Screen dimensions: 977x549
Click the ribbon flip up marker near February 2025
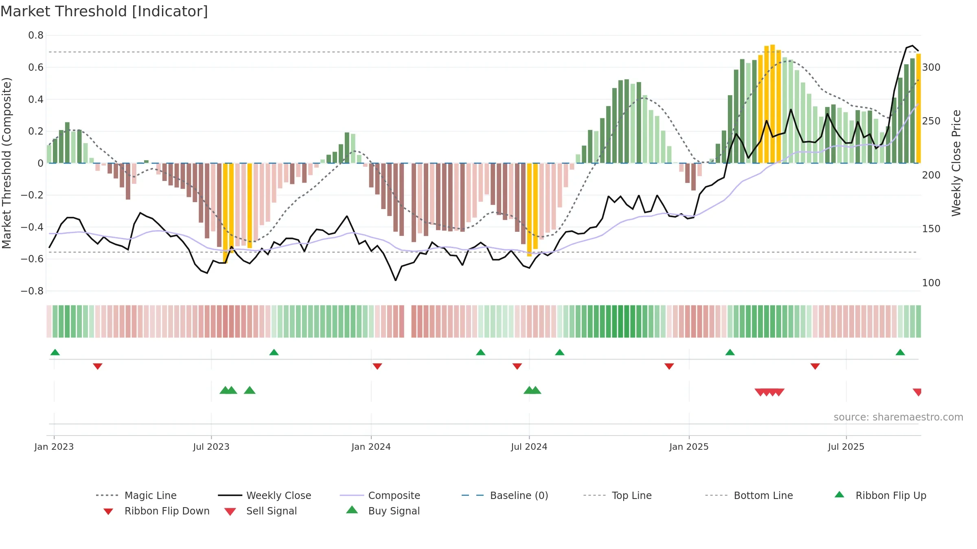[x=730, y=352]
